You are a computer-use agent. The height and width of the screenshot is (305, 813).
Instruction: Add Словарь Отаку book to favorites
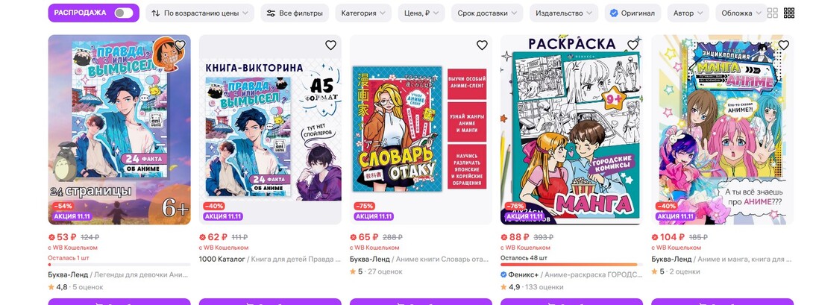tap(482, 45)
